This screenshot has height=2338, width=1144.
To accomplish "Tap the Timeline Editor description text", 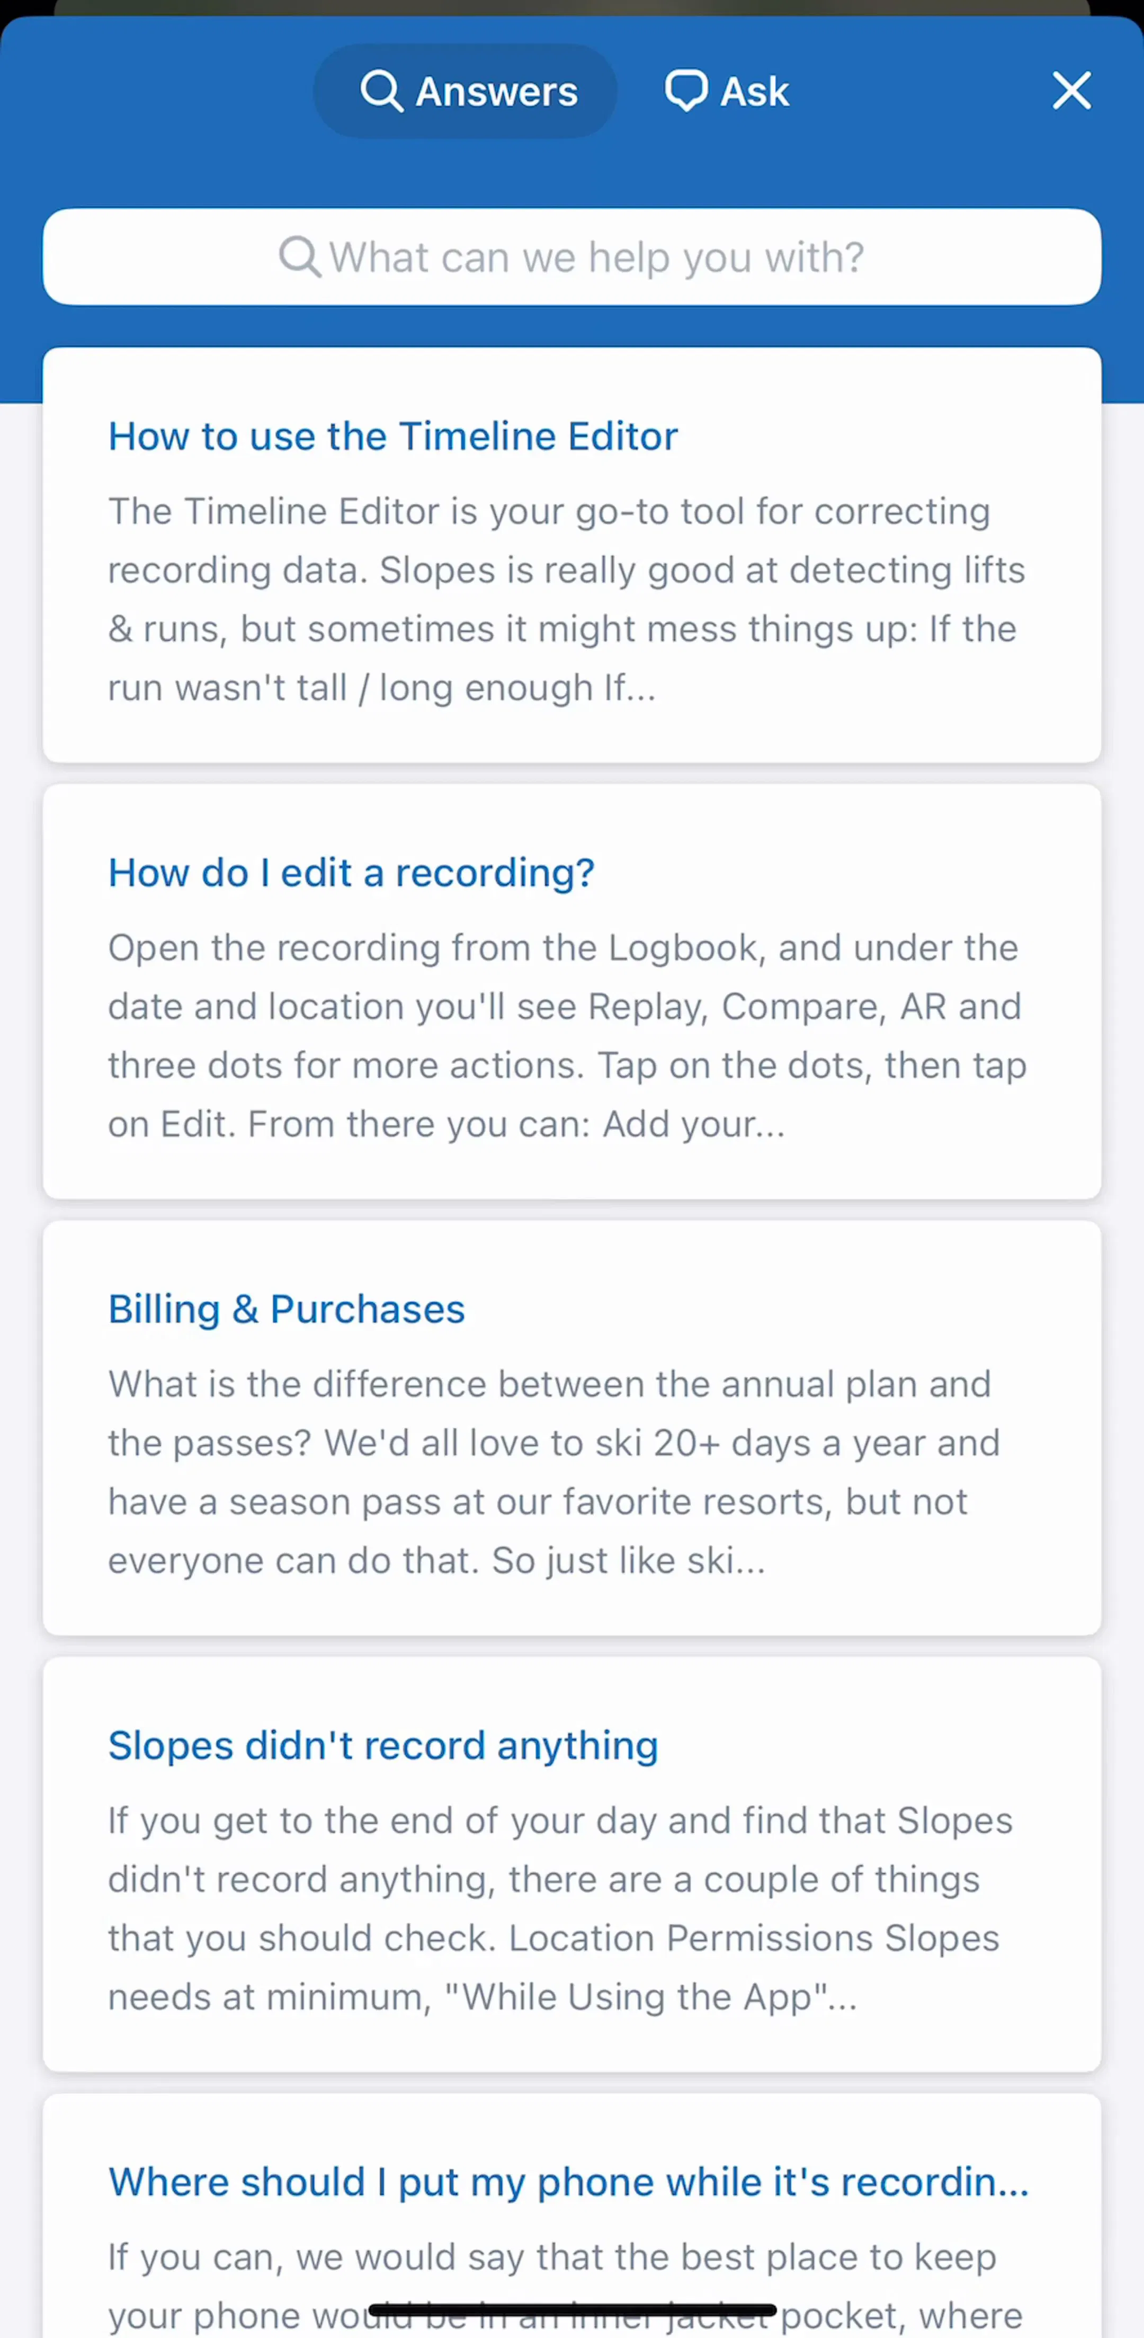I will coord(567,600).
